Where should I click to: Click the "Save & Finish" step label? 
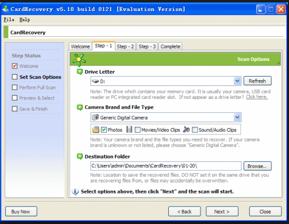point(33,109)
